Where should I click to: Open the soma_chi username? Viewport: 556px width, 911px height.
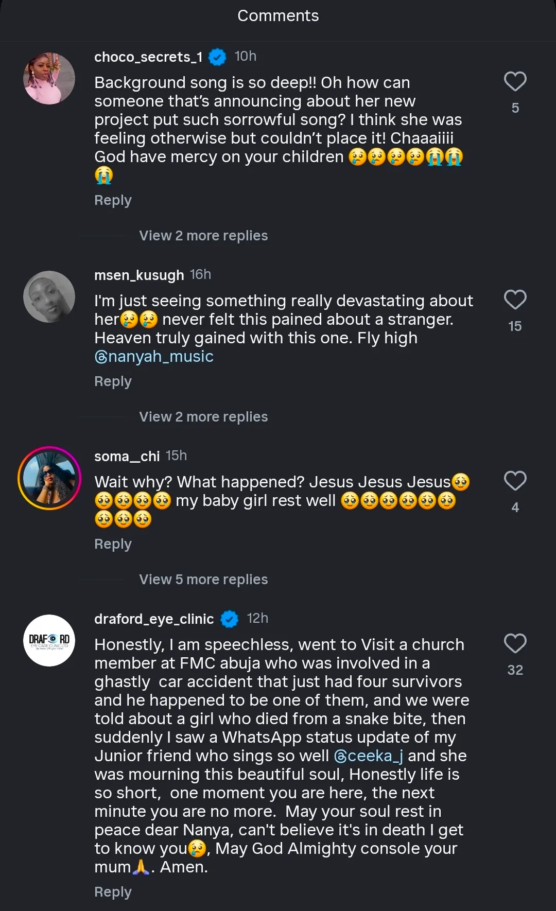coord(127,457)
